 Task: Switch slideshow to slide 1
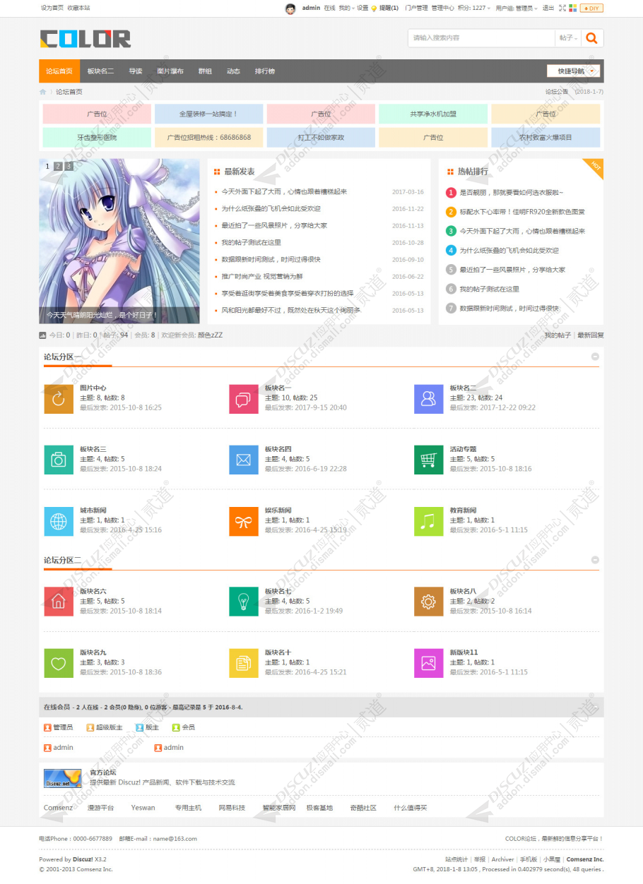[48, 166]
